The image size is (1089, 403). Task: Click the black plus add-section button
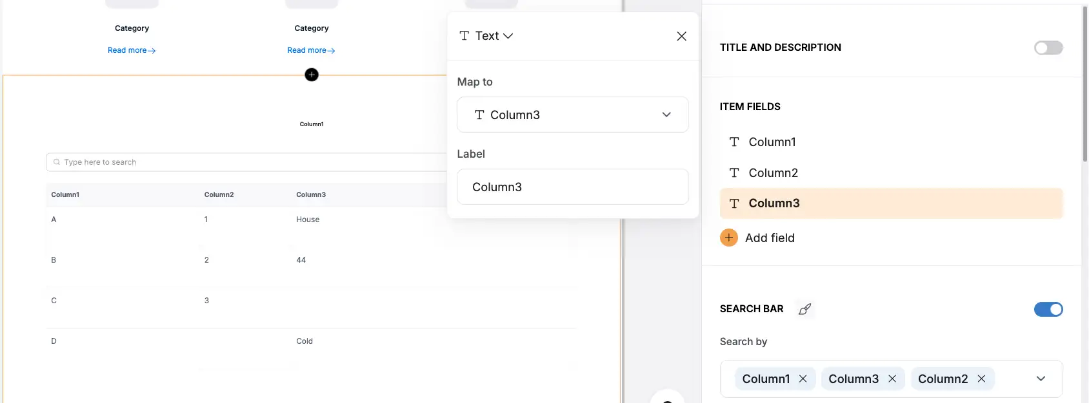(312, 75)
